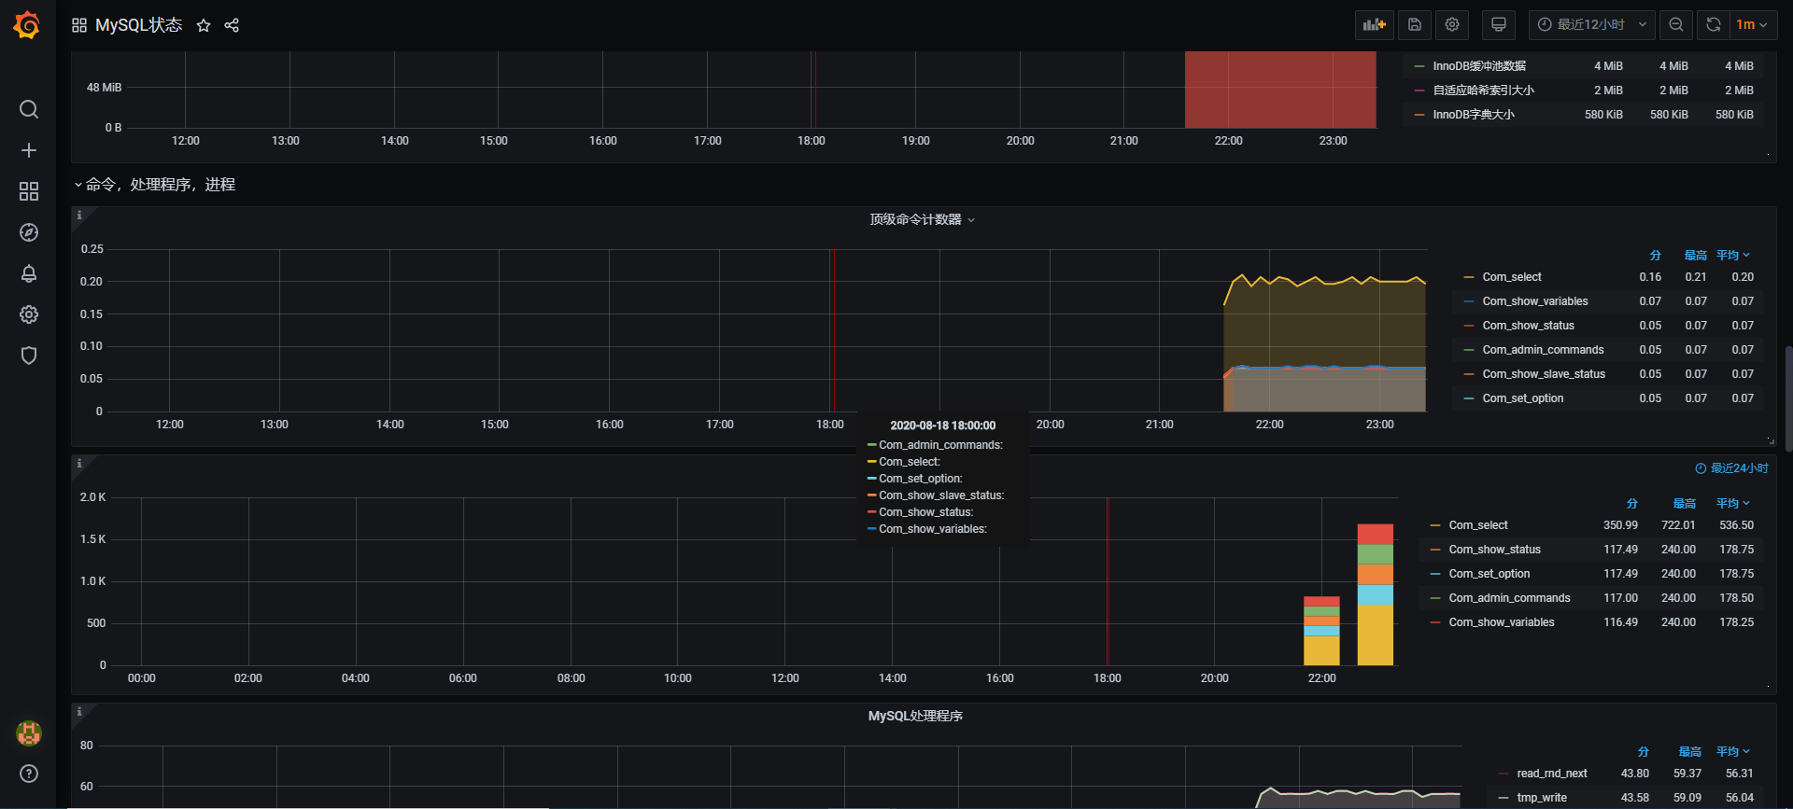Open the Alerting bell icon

click(29, 273)
